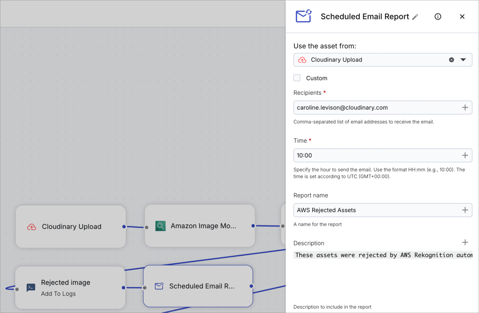479x313 pixels.
Task: Click the Time input field showing 10:00
Action: click(x=383, y=156)
